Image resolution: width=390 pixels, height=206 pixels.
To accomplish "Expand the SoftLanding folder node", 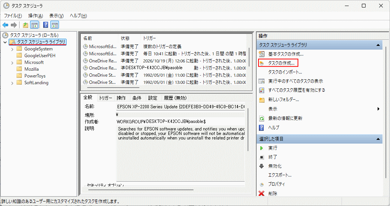I will coord(12,83).
